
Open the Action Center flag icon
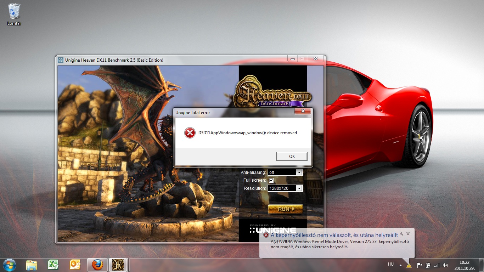[x=420, y=265]
